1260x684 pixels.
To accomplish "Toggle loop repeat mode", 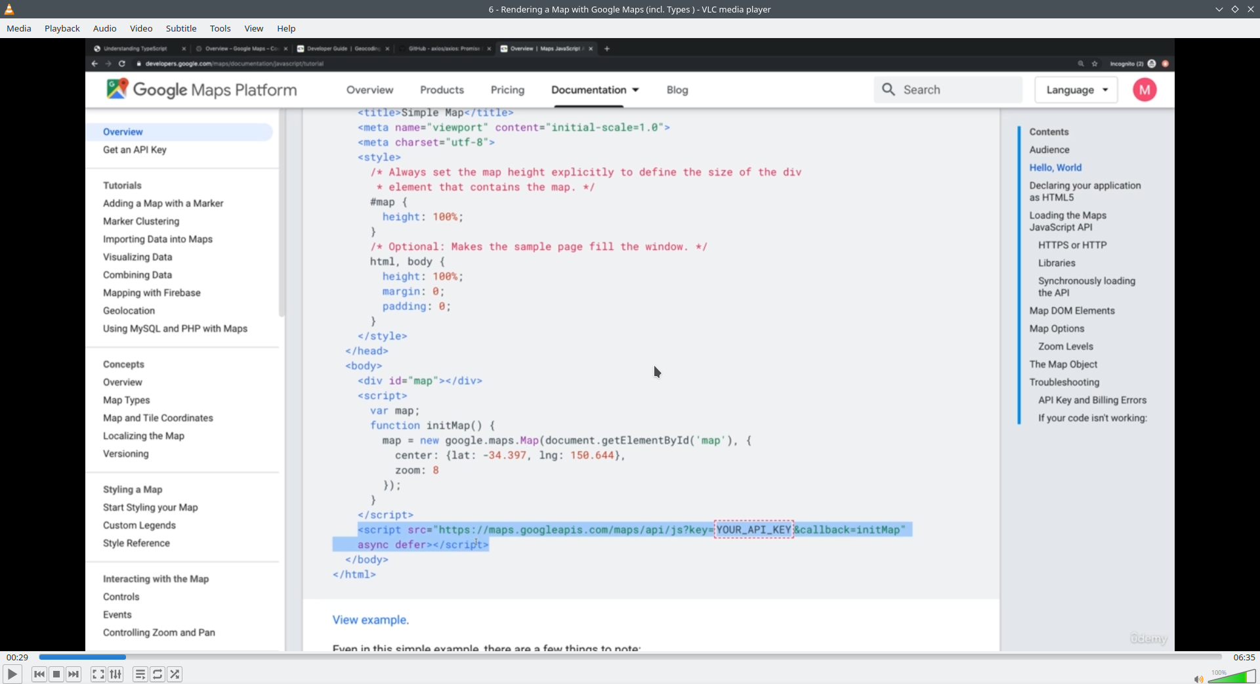I will coord(157,674).
